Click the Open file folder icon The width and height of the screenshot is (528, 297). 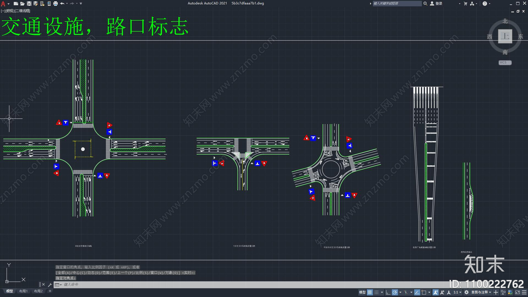22,4
